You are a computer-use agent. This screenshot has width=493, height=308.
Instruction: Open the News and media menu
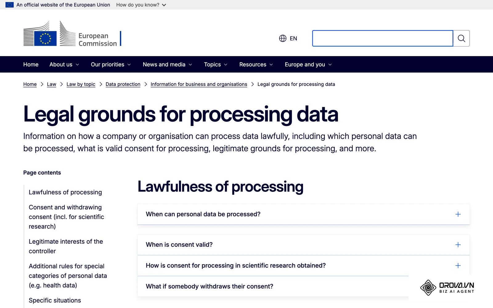[x=167, y=64]
